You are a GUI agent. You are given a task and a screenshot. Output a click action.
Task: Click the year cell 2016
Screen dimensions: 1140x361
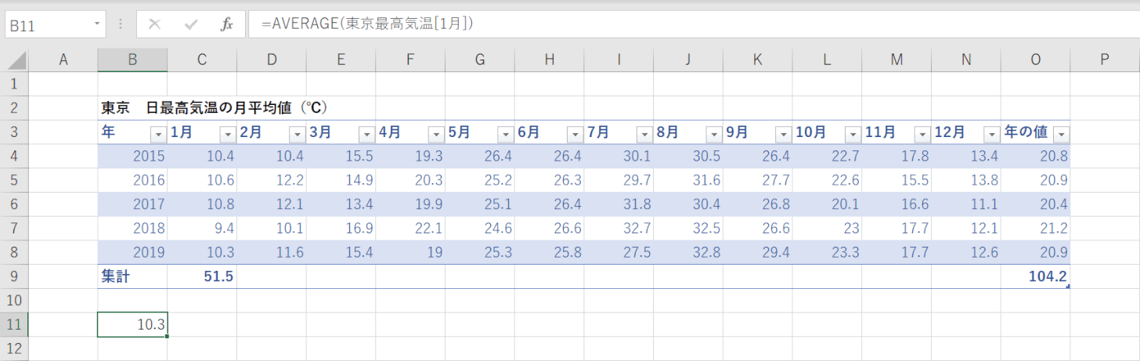[x=132, y=180]
